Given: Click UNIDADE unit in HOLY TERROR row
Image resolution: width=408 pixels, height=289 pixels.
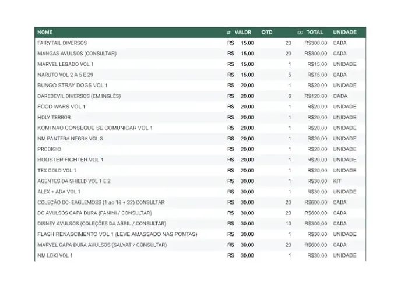Looking at the screenshot, I should 344,118.
